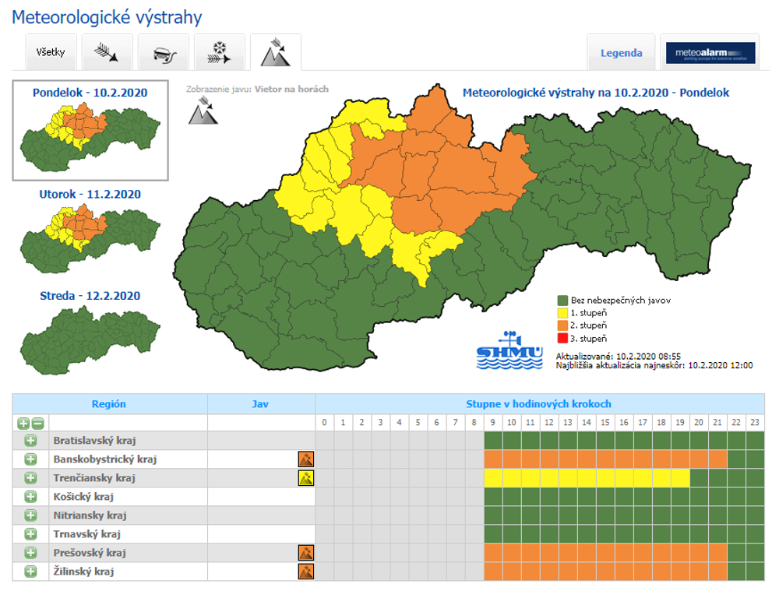Click the orange 2. stupeň legend swatch

[562, 325]
